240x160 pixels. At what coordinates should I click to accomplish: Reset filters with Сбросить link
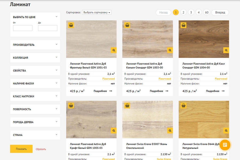tap(41, 149)
